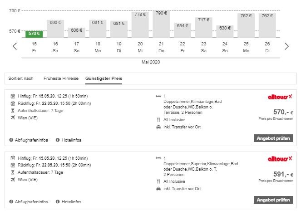This screenshot has width=301, height=211.
Task: Open Abflughafeninfos info icon in second offer
Action: (x=11, y=201)
